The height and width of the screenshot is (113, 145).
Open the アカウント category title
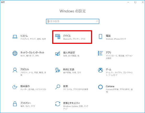click(x=25, y=69)
